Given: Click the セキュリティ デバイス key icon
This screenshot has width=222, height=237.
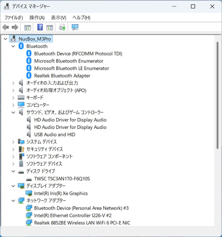Looking at the screenshot, I should pyautogui.click(x=21, y=149).
